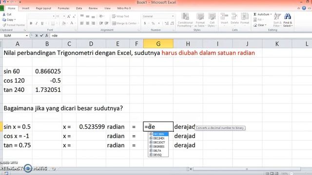Open the Cell Styles gallery
The image size is (312, 175).
click(212, 20)
